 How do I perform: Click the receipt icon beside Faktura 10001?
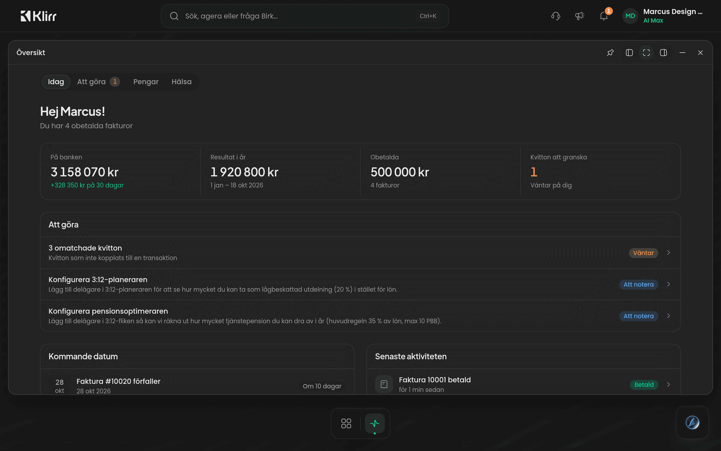(x=384, y=384)
